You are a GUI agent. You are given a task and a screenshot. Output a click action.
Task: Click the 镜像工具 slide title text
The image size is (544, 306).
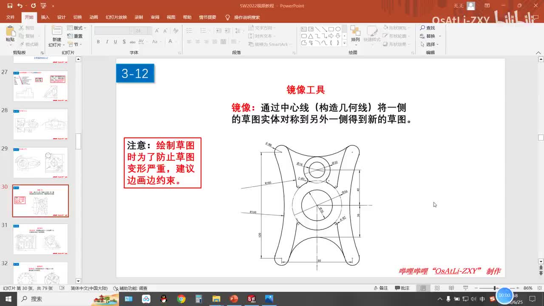point(306,90)
